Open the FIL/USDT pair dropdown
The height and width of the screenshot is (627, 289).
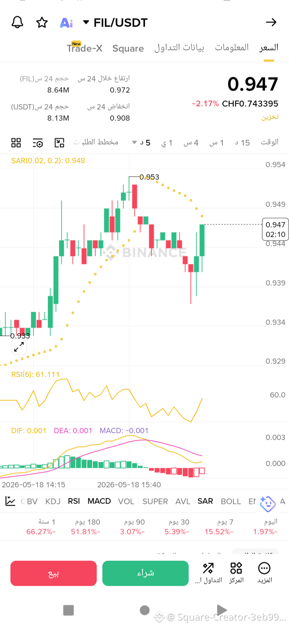click(115, 22)
